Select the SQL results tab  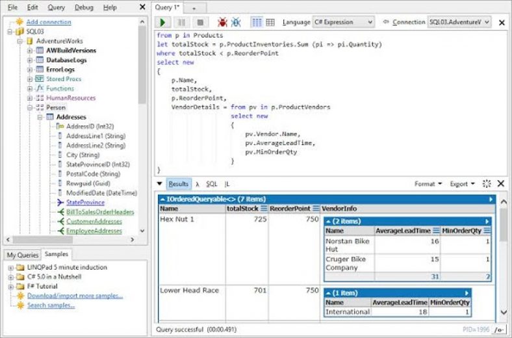212,184
